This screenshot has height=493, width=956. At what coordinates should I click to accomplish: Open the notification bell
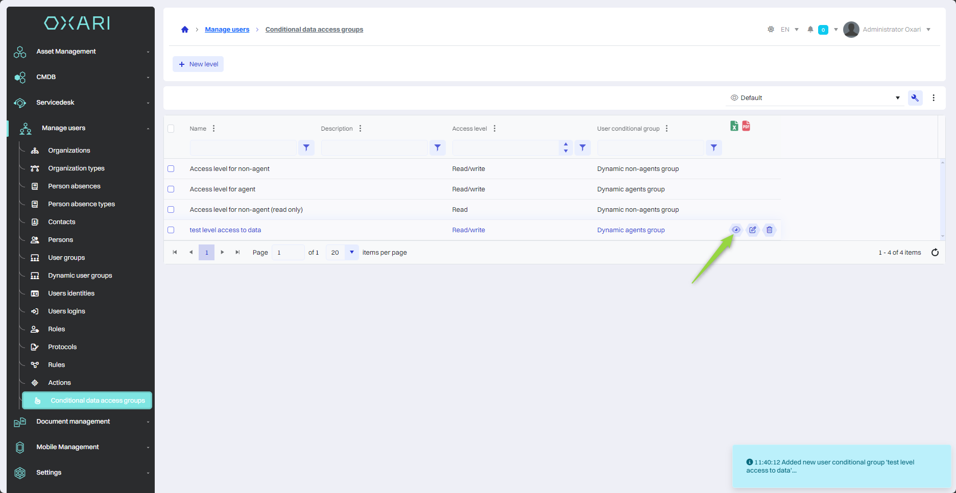pyautogui.click(x=810, y=30)
